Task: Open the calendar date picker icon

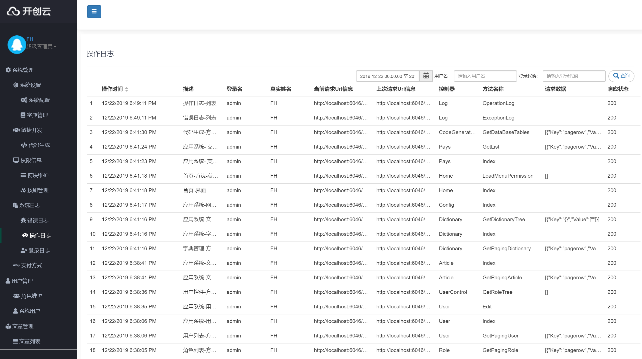Action: coord(426,76)
